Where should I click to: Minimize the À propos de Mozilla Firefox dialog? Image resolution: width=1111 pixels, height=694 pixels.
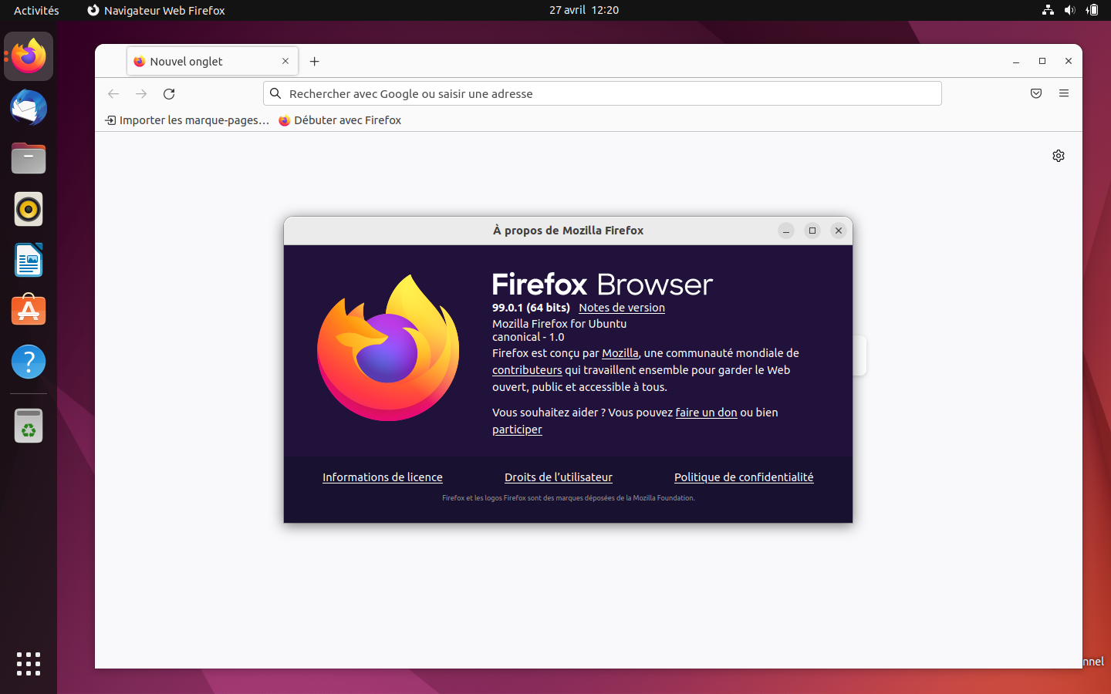(x=786, y=231)
